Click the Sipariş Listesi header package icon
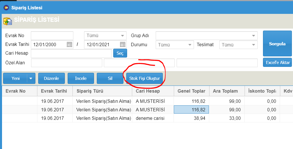The width and height of the screenshot is (293, 149). pyautogui.click(x=7, y=21)
